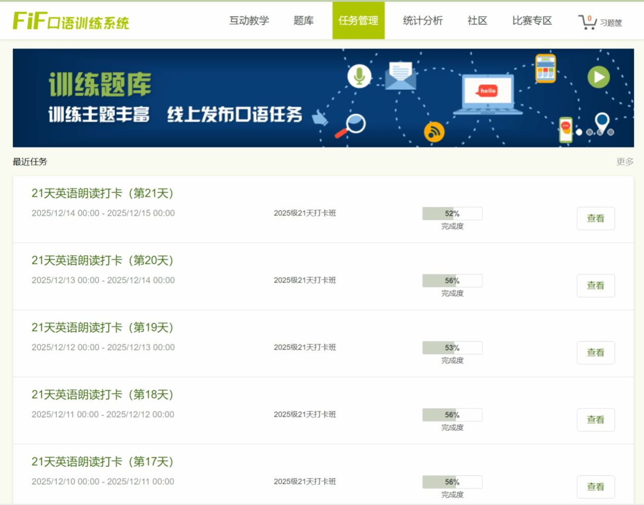Open the 比赛专区 menu item
This screenshot has width=644, height=505.
click(x=532, y=21)
